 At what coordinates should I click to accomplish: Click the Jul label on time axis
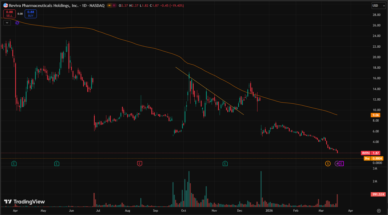tap(99, 210)
